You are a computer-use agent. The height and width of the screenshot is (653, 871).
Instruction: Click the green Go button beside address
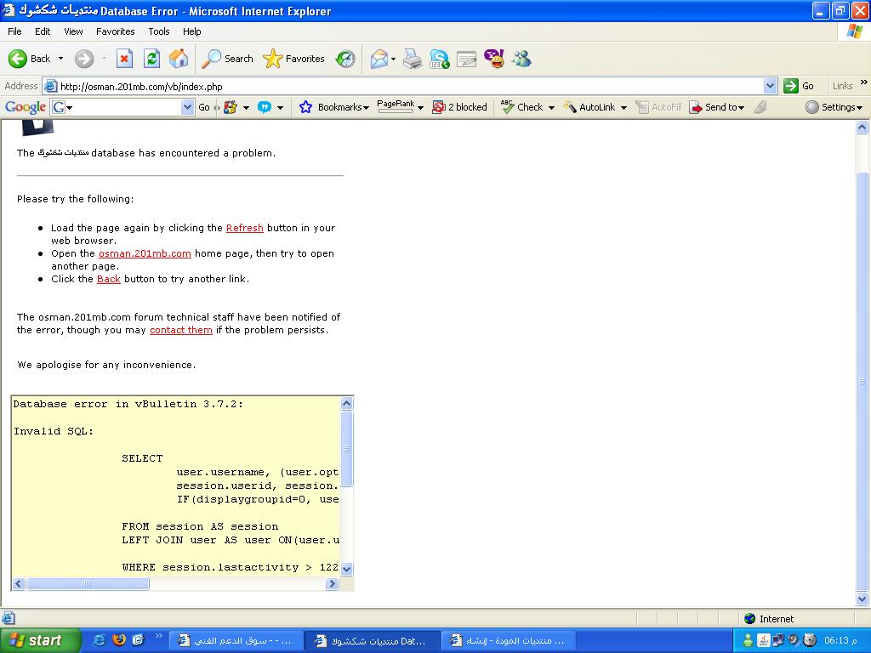(x=799, y=86)
